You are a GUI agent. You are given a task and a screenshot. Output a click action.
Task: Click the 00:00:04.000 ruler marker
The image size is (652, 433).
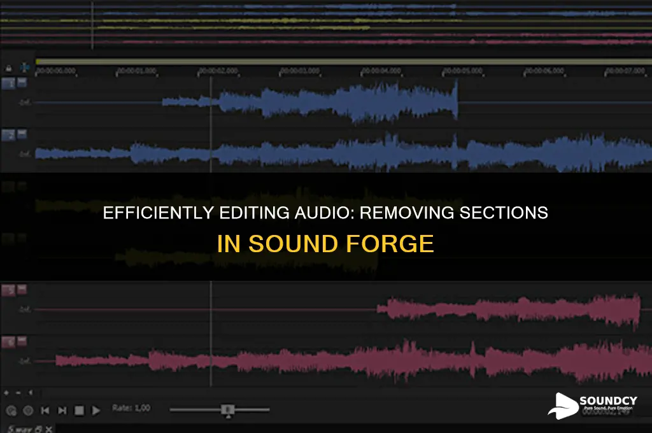coord(381,71)
